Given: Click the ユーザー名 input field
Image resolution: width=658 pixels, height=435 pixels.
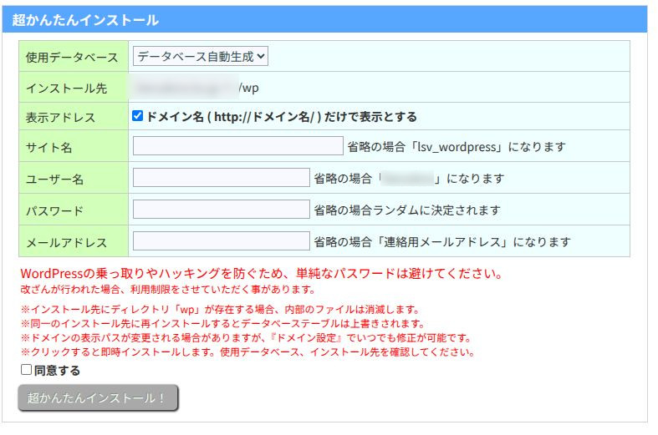Looking at the screenshot, I should click(222, 178).
